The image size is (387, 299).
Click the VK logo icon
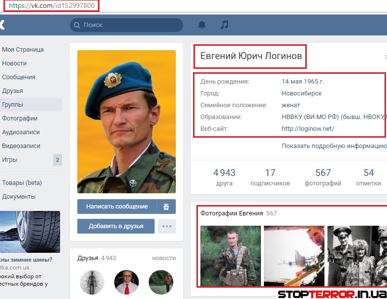tap(2, 25)
